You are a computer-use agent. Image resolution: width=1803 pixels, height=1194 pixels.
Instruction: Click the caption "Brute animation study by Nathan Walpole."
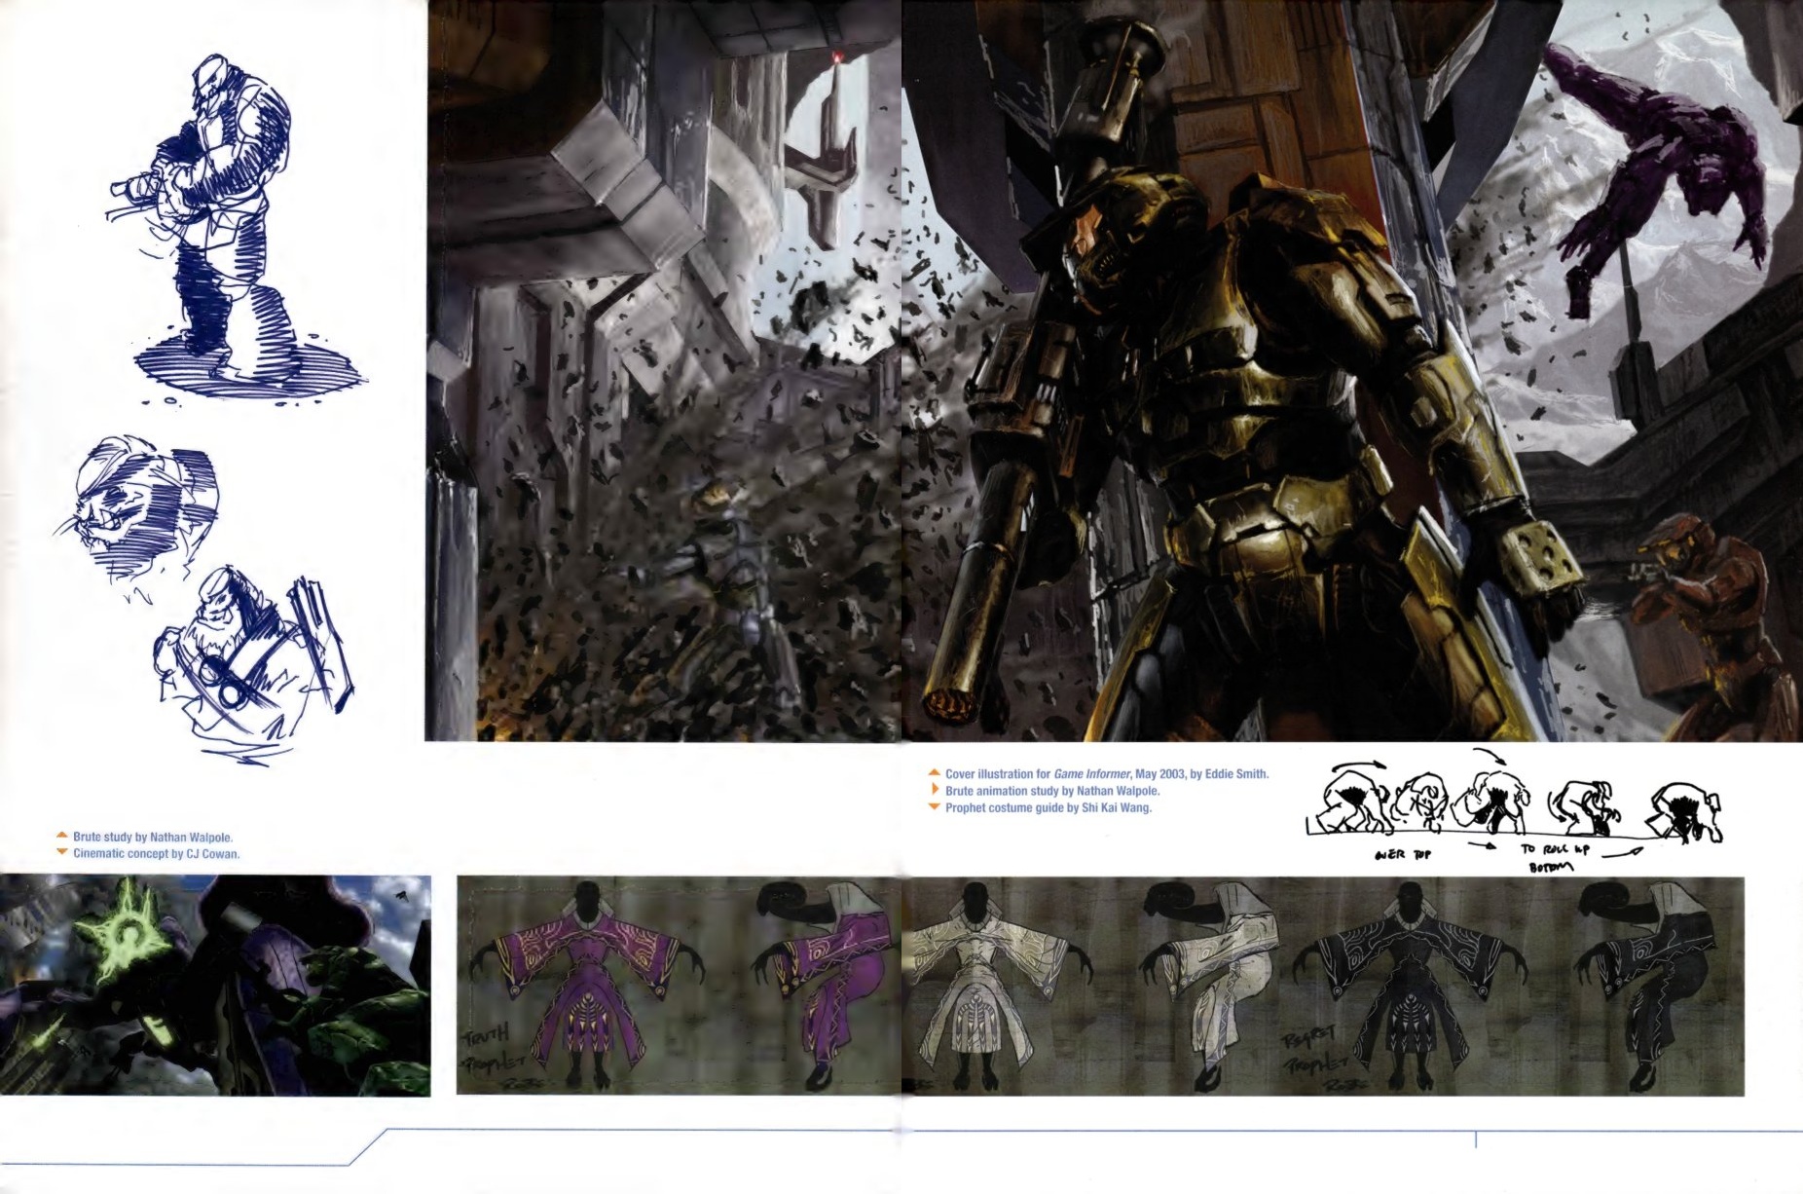pos(1052,791)
